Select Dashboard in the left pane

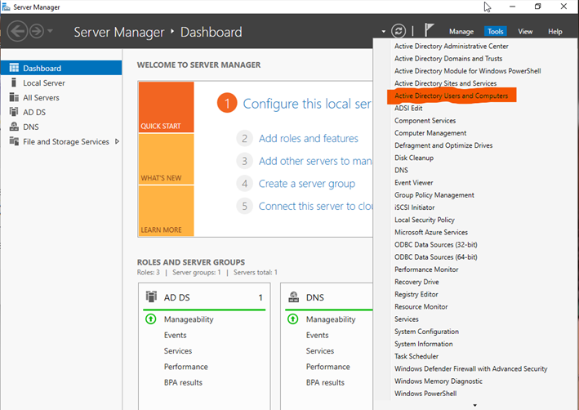pos(61,68)
